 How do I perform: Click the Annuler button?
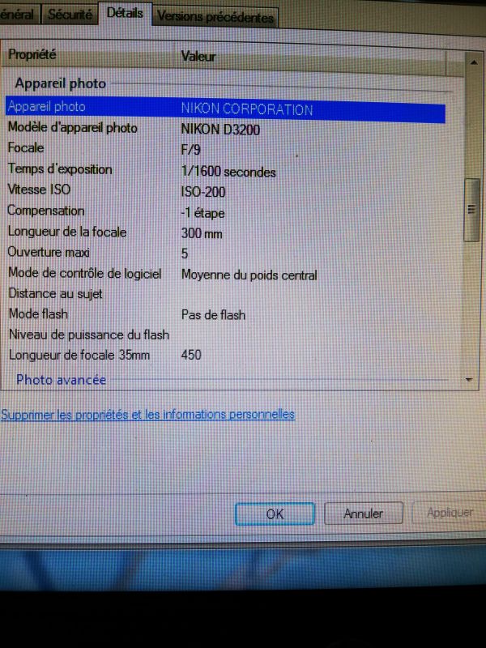[363, 514]
